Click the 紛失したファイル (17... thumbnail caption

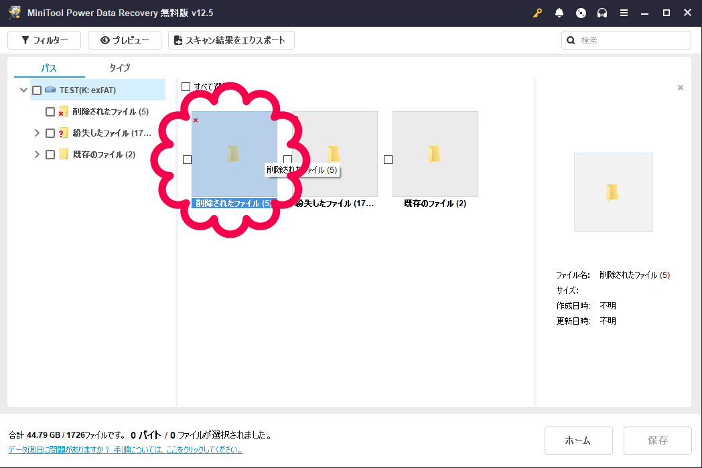point(334,203)
